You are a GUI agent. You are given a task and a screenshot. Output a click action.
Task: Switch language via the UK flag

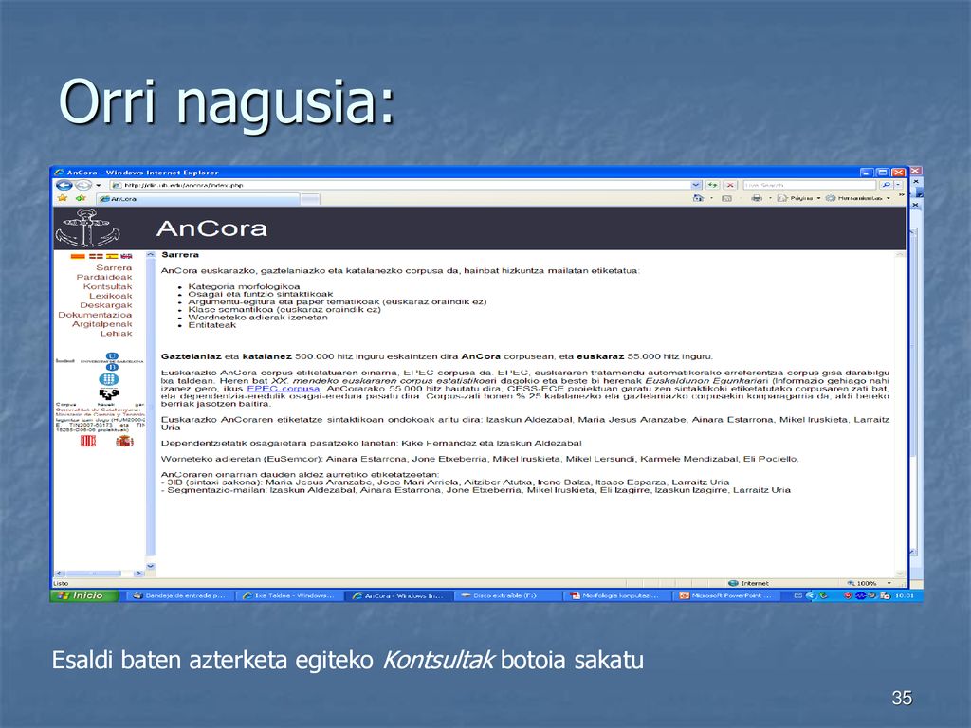point(126,256)
